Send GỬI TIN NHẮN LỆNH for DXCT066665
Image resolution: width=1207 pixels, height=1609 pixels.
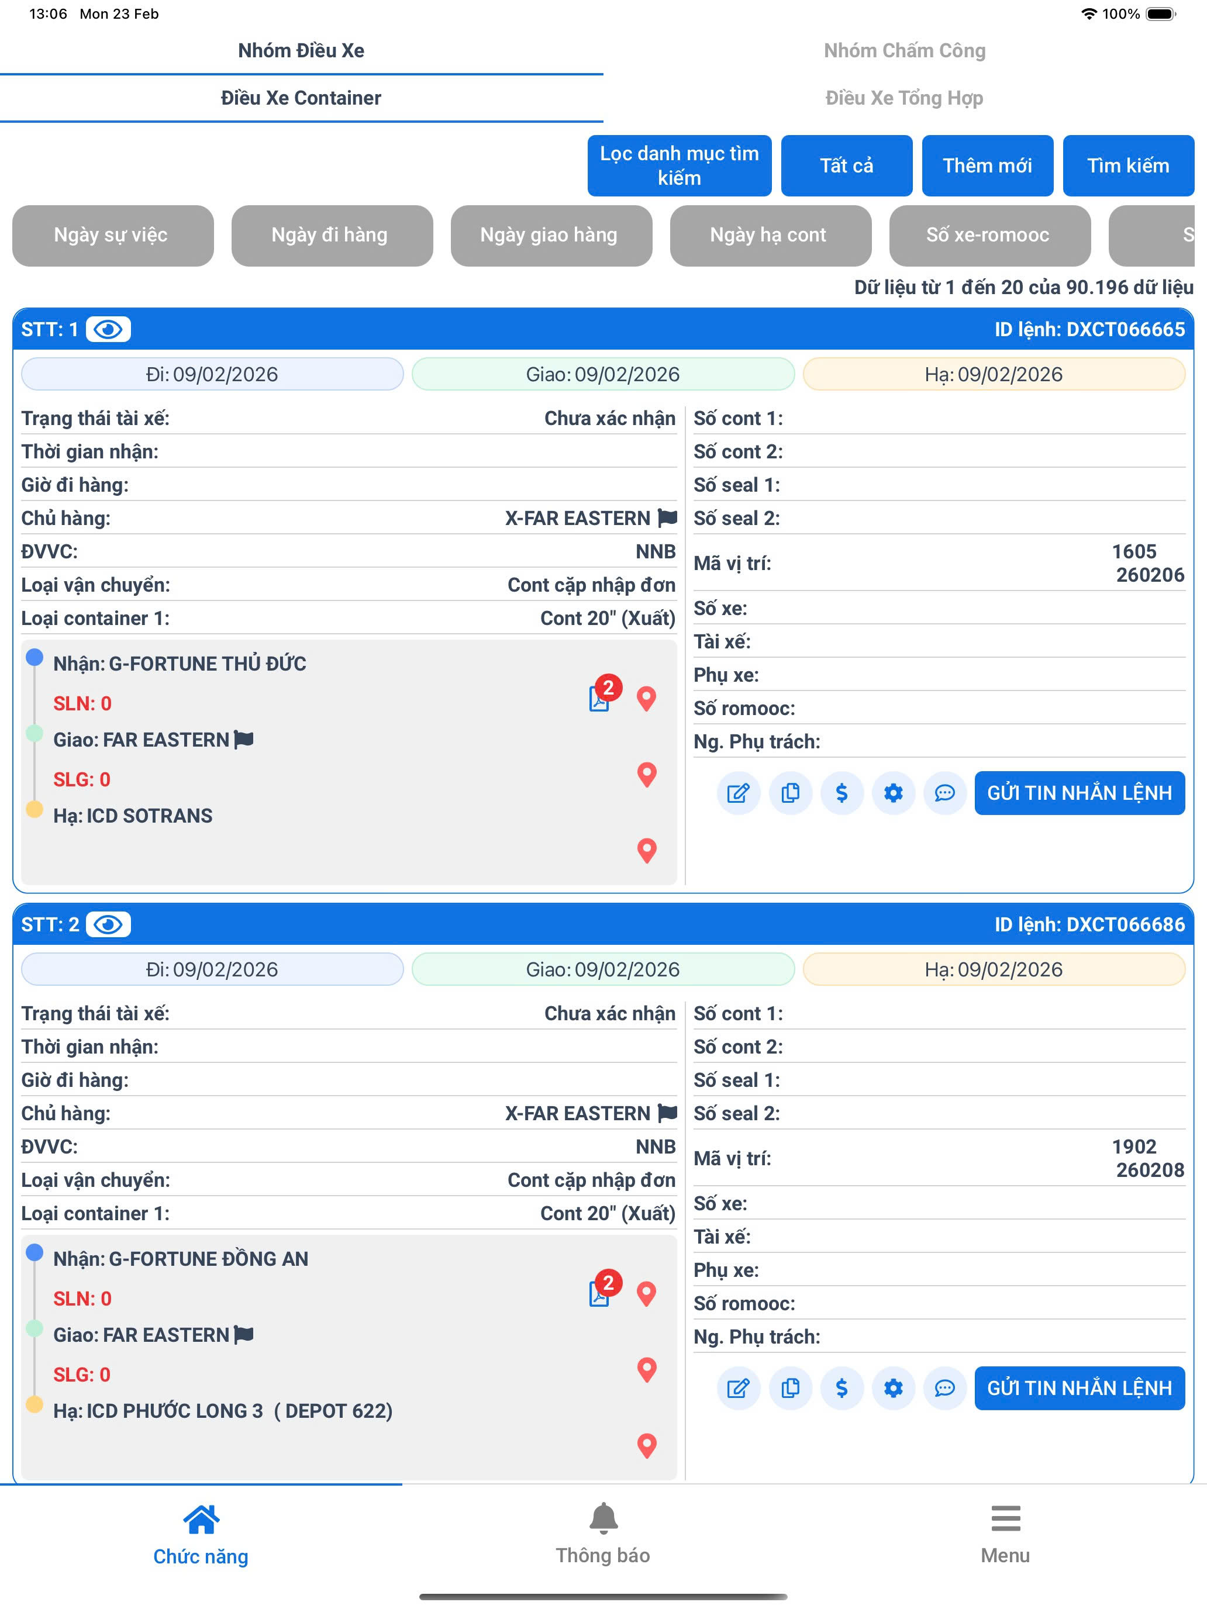(x=1080, y=793)
